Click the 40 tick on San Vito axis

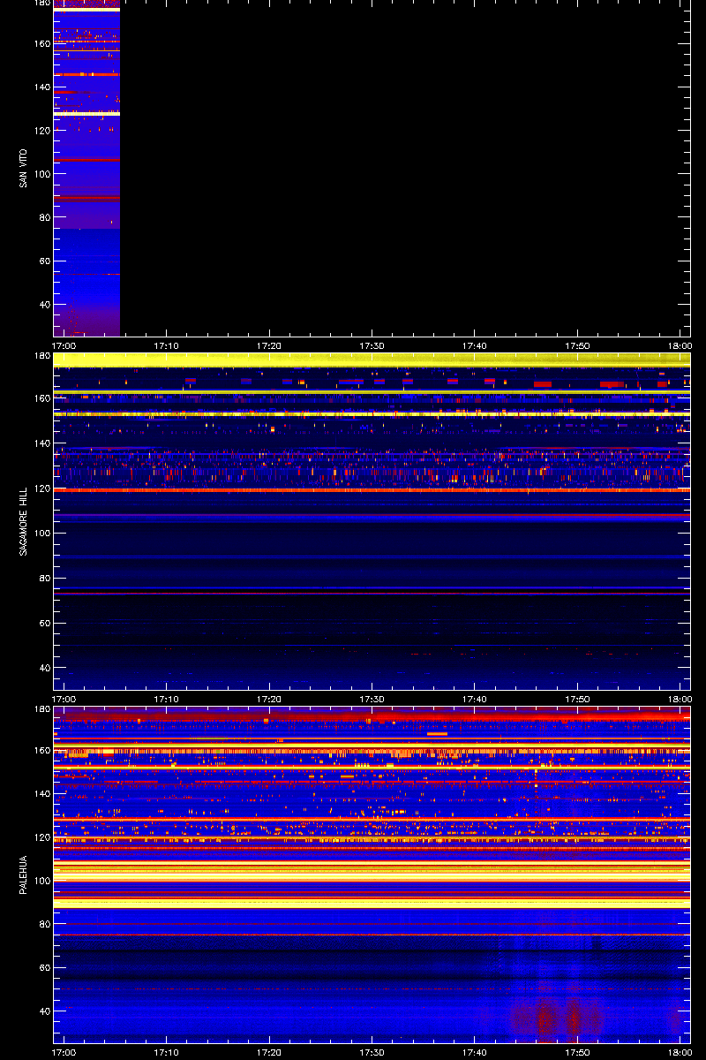[x=44, y=304]
